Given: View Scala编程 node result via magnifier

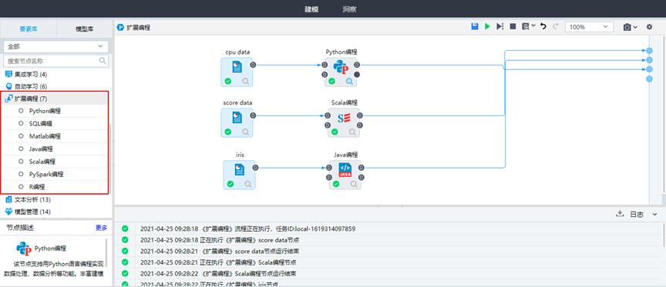Looking at the screenshot, I should click(352, 132).
